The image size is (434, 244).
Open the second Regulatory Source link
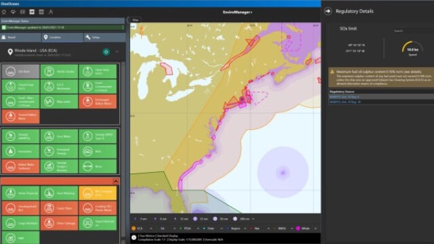[345, 102]
